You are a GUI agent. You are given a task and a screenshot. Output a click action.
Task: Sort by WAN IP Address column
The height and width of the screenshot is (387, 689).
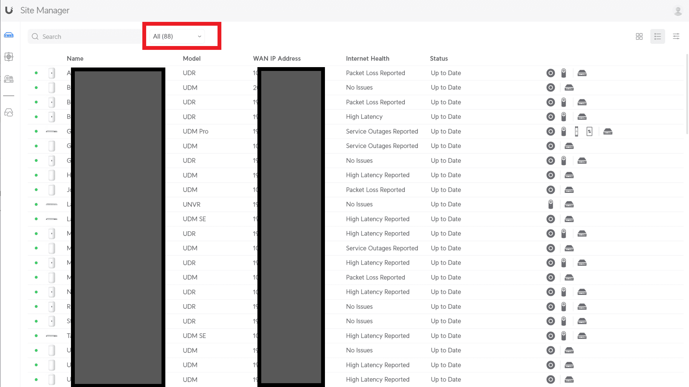[x=277, y=59]
